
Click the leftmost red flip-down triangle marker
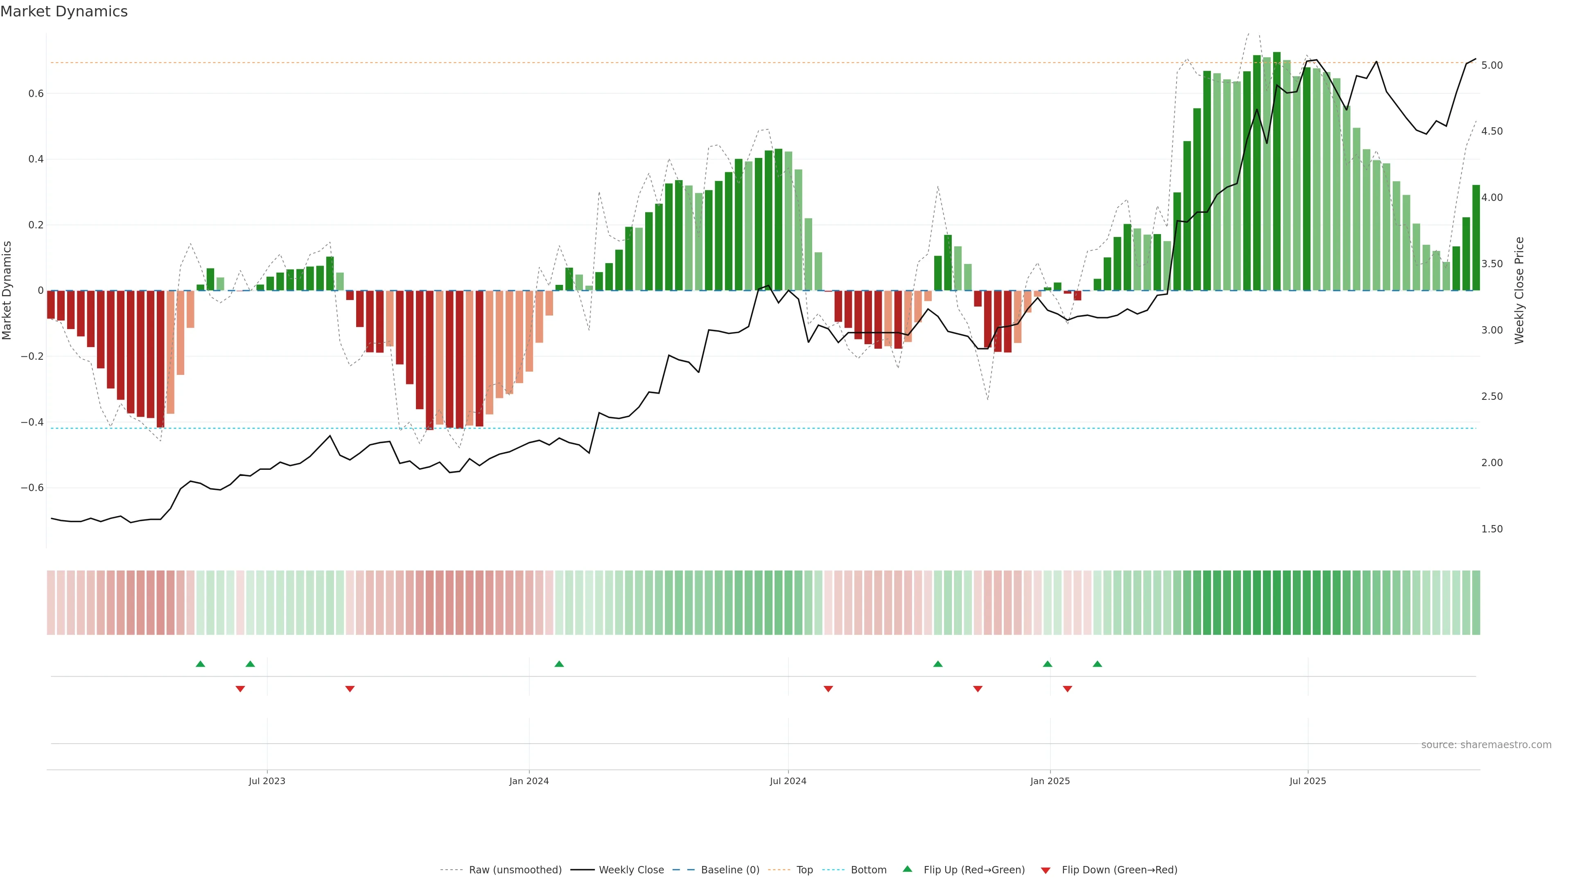240,689
